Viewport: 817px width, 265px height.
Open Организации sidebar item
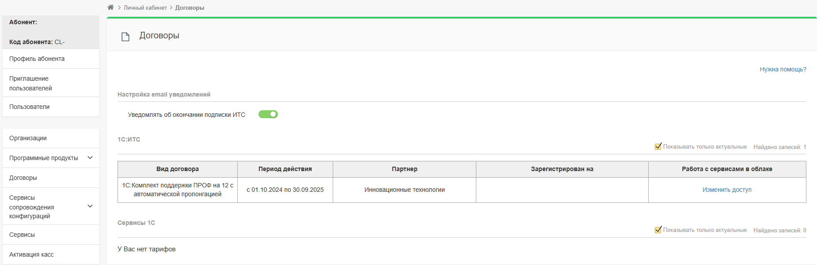coord(51,138)
